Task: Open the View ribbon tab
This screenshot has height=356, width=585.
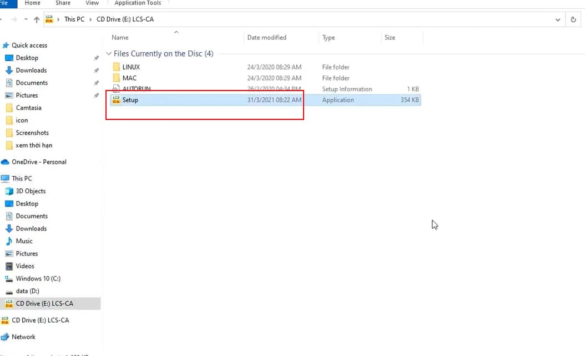Action: [92, 3]
